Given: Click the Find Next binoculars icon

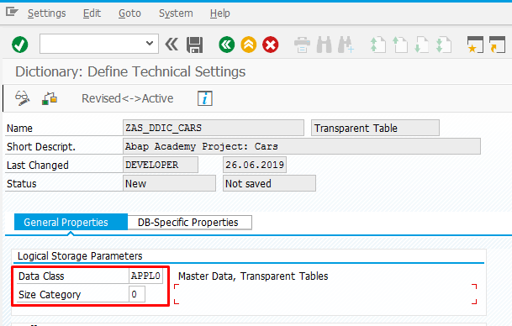Looking at the screenshot, I should (346, 45).
